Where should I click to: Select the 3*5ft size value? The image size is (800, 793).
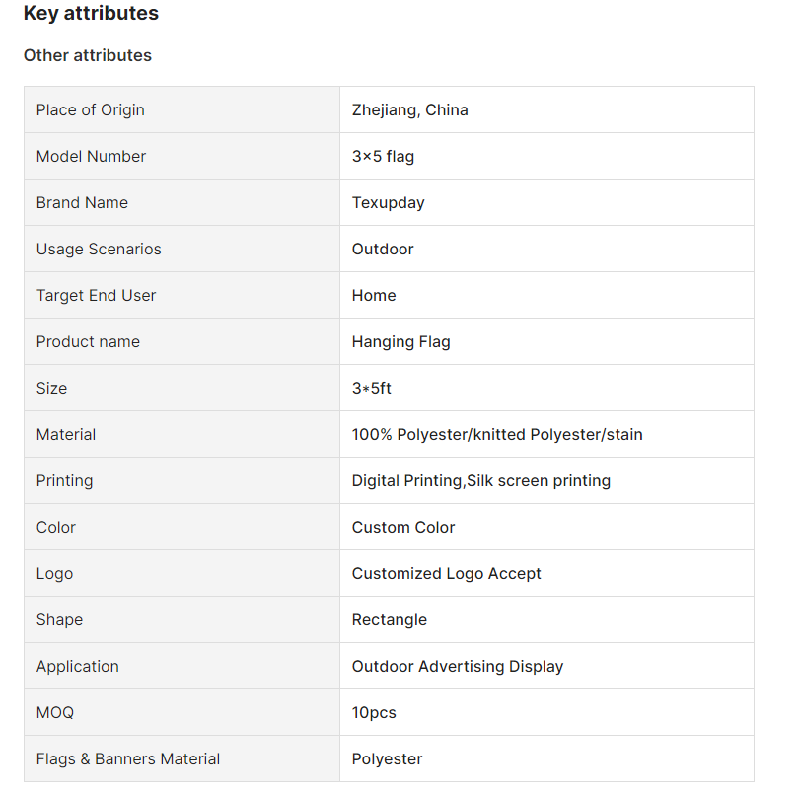tap(372, 388)
